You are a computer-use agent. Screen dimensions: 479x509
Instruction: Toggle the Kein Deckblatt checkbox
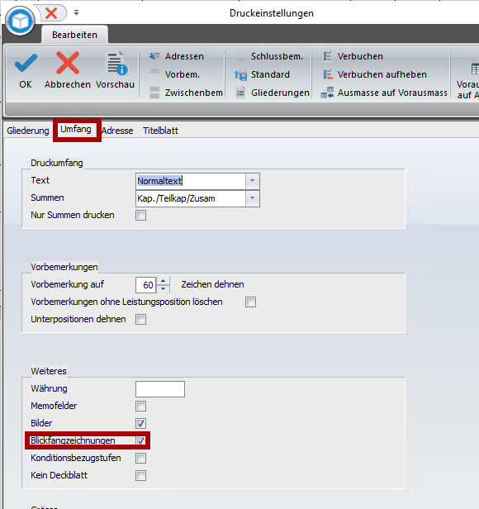click(x=141, y=476)
